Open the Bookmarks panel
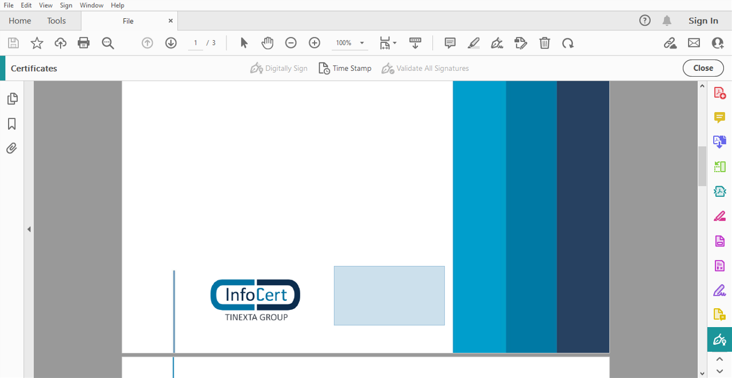The height and width of the screenshot is (378, 732). pos(11,124)
